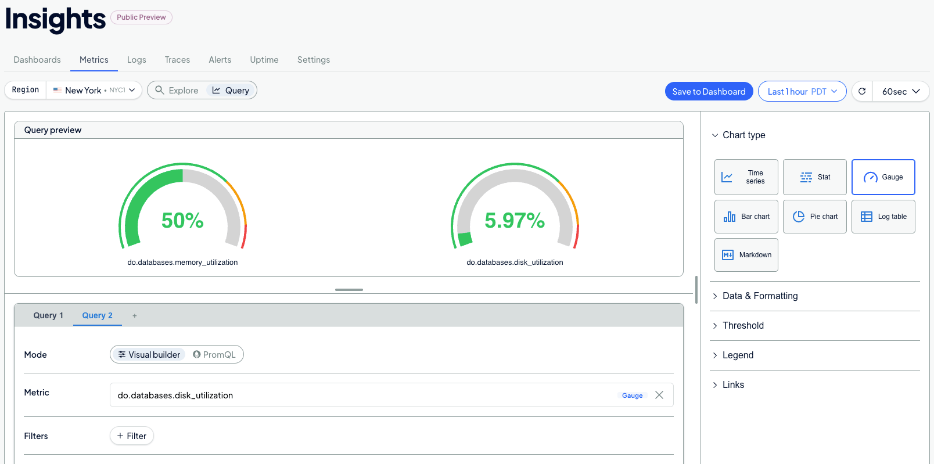The height and width of the screenshot is (464, 934).
Task: Open the Last 1 hour time range dropdown
Action: pyautogui.click(x=802, y=91)
